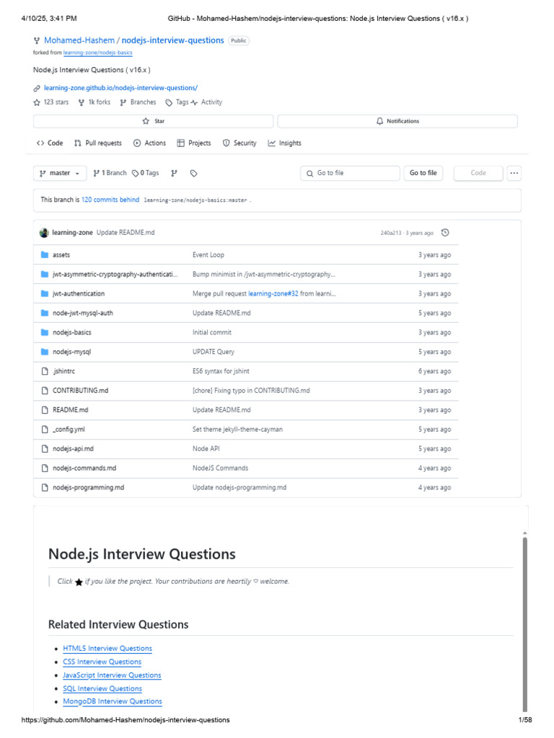Screen dimensions: 554x738
Task: Click standalone branch icon after 0 Tags
Action: 175,173
